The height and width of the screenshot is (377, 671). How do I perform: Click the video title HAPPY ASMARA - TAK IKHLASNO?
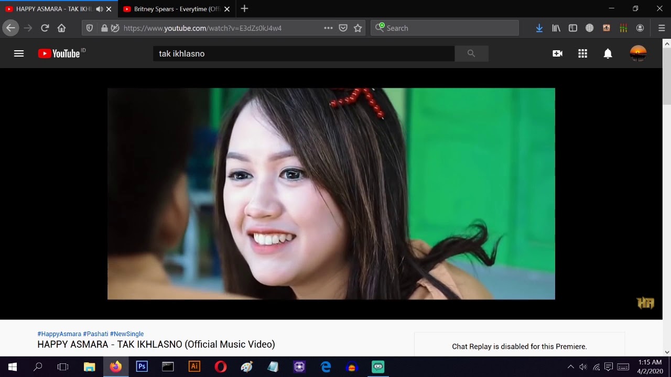[156, 345]
